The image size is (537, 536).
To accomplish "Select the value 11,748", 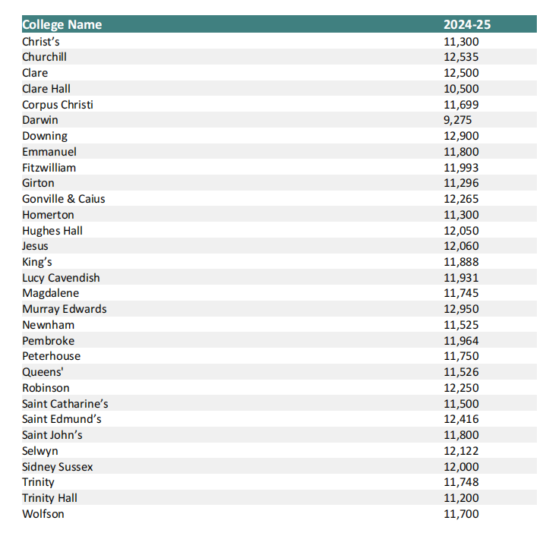I will 461,482.
